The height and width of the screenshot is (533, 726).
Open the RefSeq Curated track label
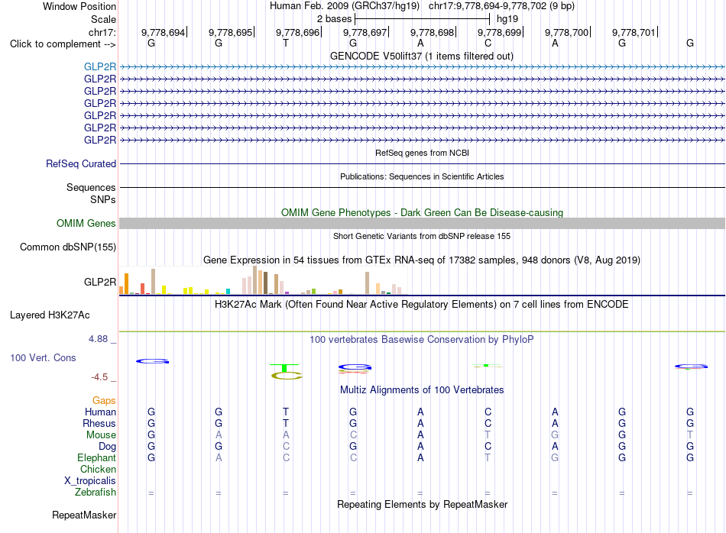pos(81,163)
